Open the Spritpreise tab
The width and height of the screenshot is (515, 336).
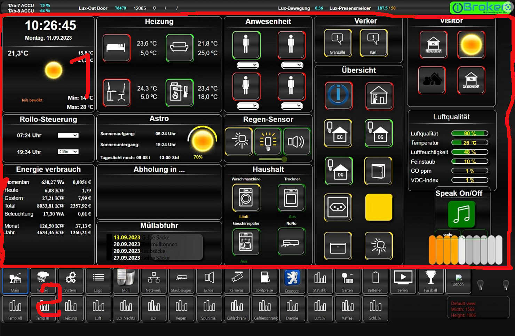click(x=264, y=281)
